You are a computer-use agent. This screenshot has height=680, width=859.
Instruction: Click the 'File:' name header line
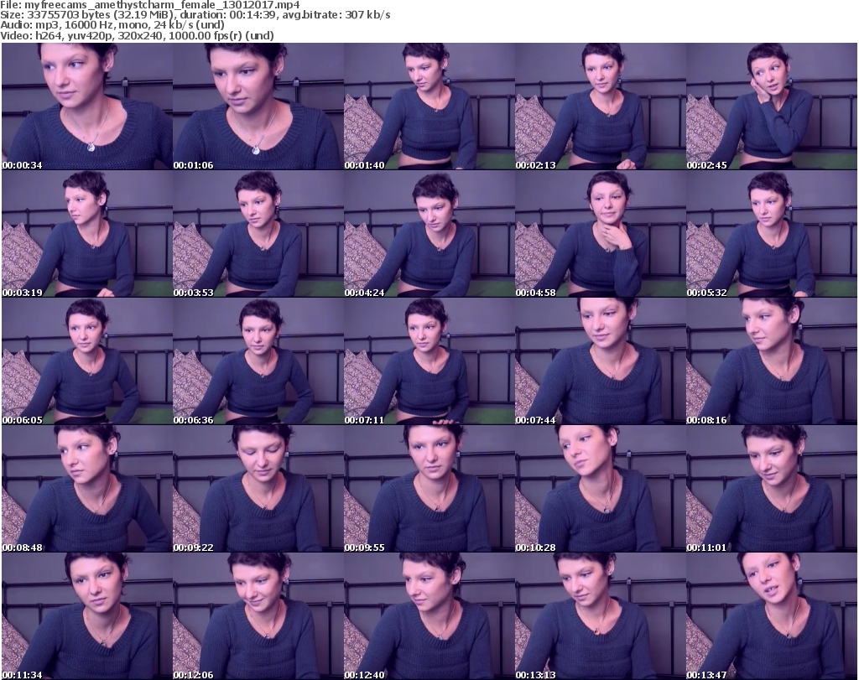click(x=150, y=5)
